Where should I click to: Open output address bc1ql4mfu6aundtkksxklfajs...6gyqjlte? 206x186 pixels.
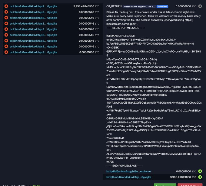tap(129, 177)
